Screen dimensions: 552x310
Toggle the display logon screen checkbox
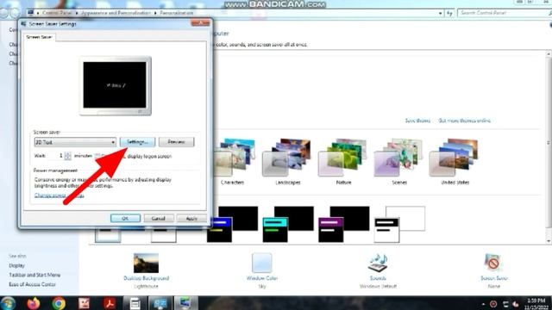[x=97, y=156]
